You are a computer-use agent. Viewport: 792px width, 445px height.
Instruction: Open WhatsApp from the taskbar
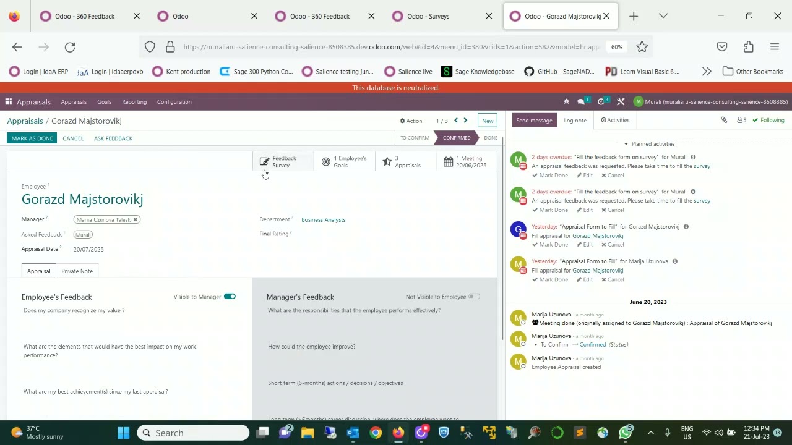point(626,433)
